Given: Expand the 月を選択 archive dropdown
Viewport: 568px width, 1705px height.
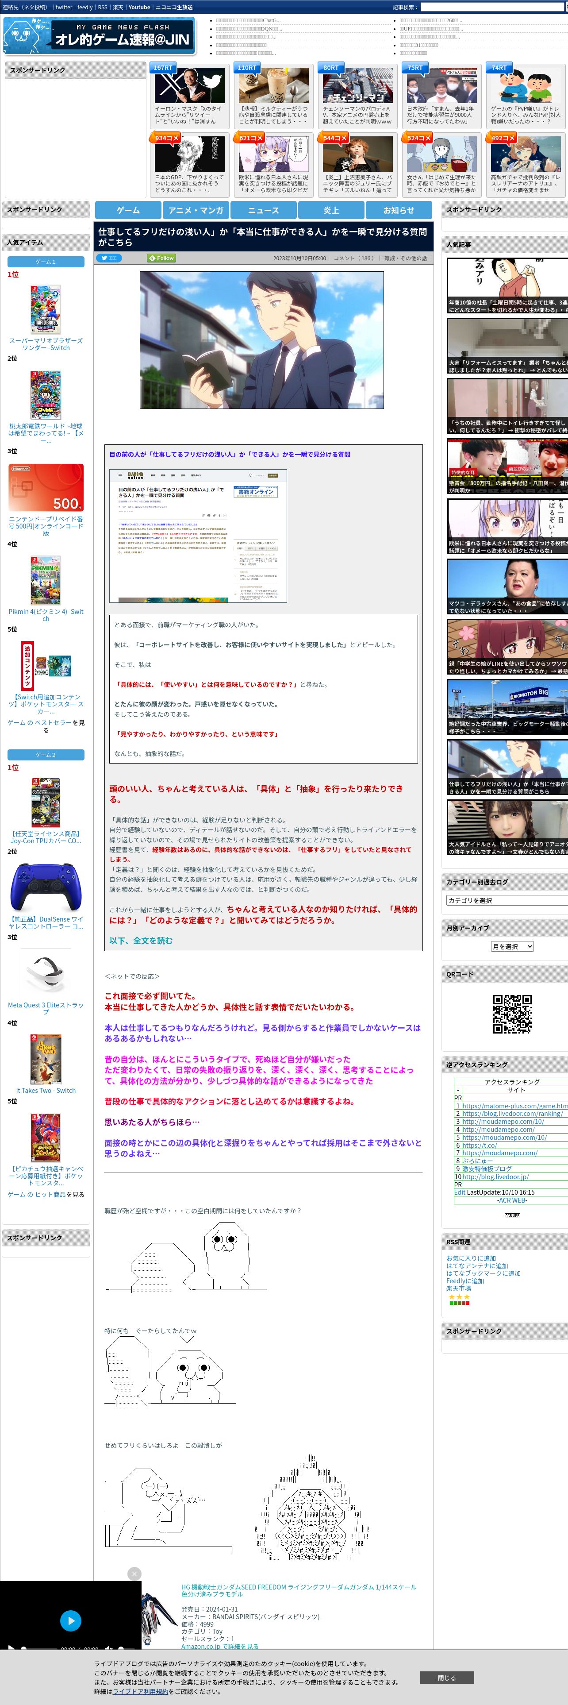Looking at the screenshot, I should [x=512, y=946].
